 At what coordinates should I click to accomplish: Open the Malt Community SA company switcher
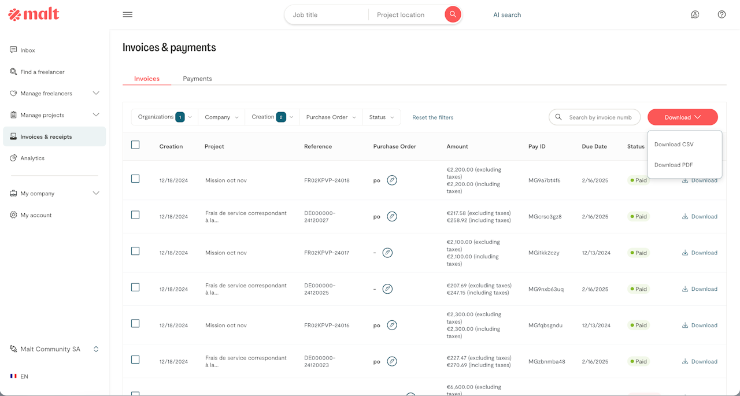pyautogui.click(x=55, y=349)
